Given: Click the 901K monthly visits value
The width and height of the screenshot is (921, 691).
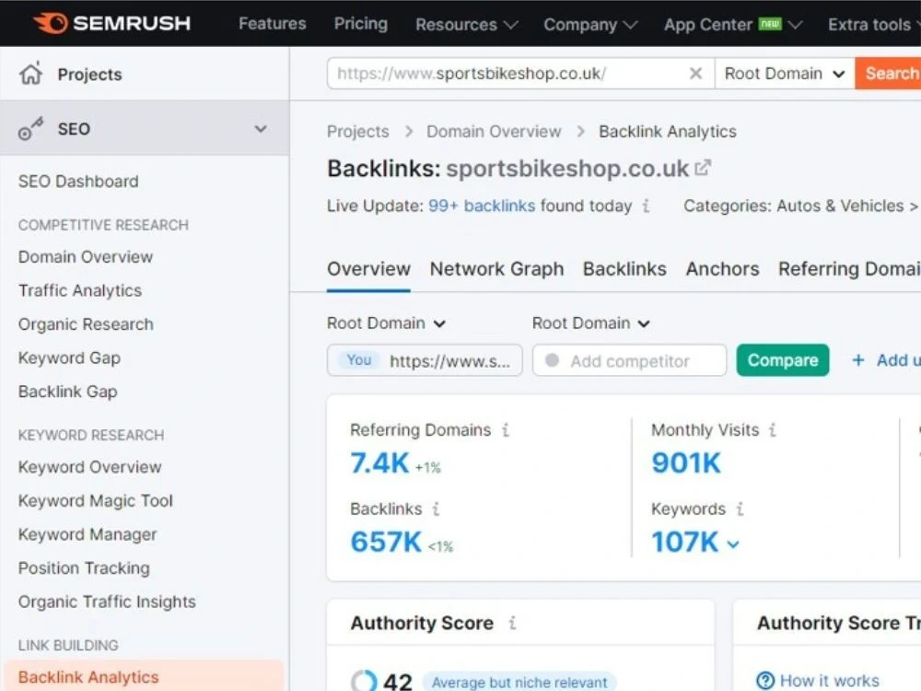Looking at the screenshot, I should [686, 463].
